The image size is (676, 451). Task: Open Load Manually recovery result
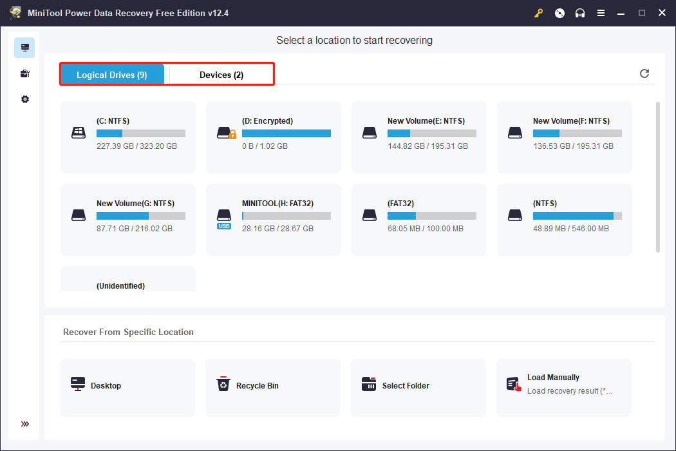tap(564, 388)
